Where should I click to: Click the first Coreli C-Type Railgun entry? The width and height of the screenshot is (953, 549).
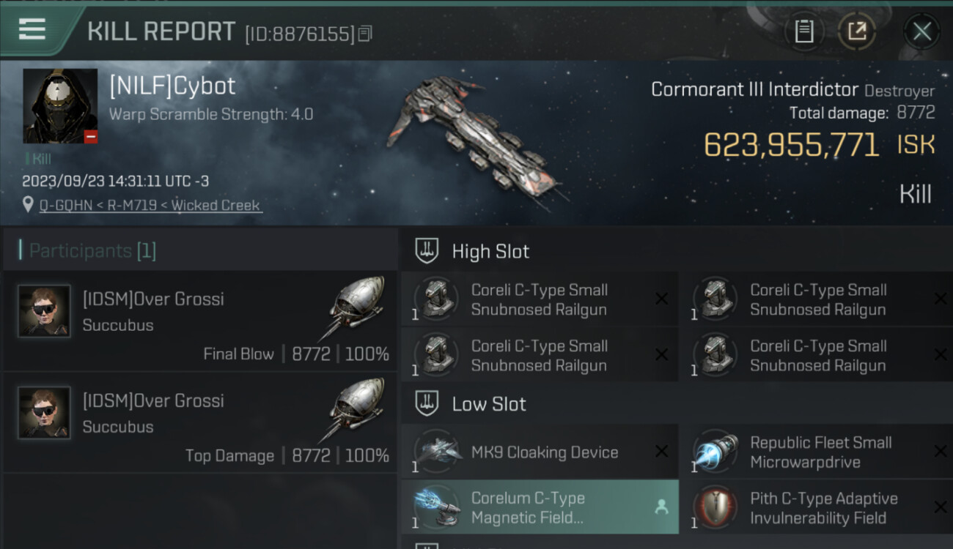[x=540, y=299]
